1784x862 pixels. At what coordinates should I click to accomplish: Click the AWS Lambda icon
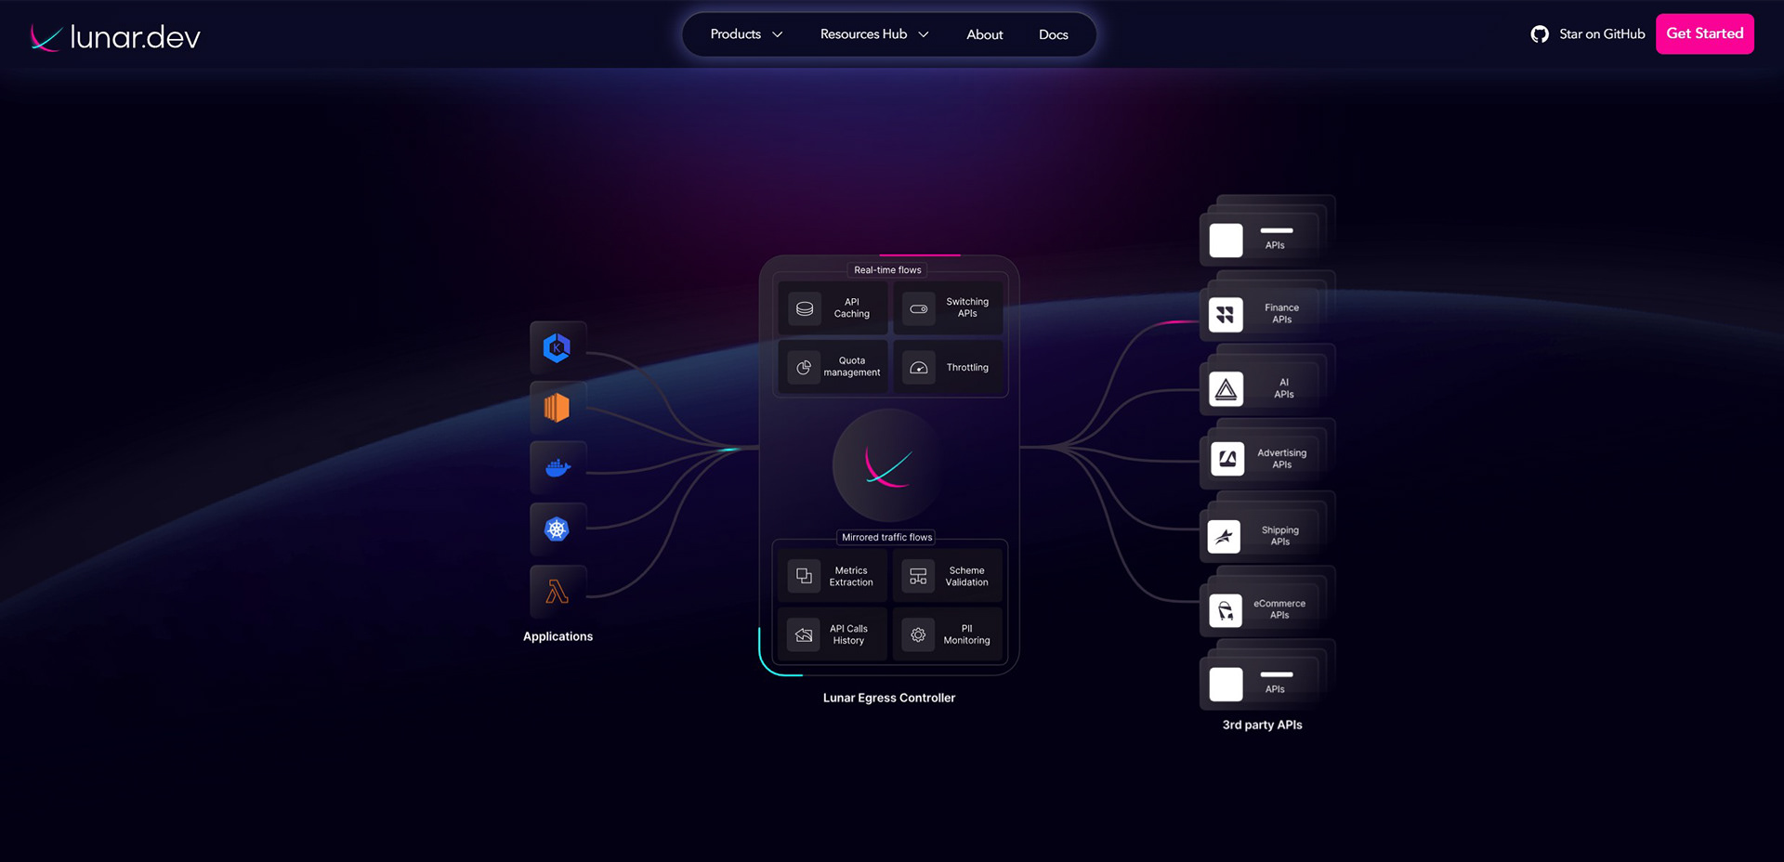tap(557, 592)
